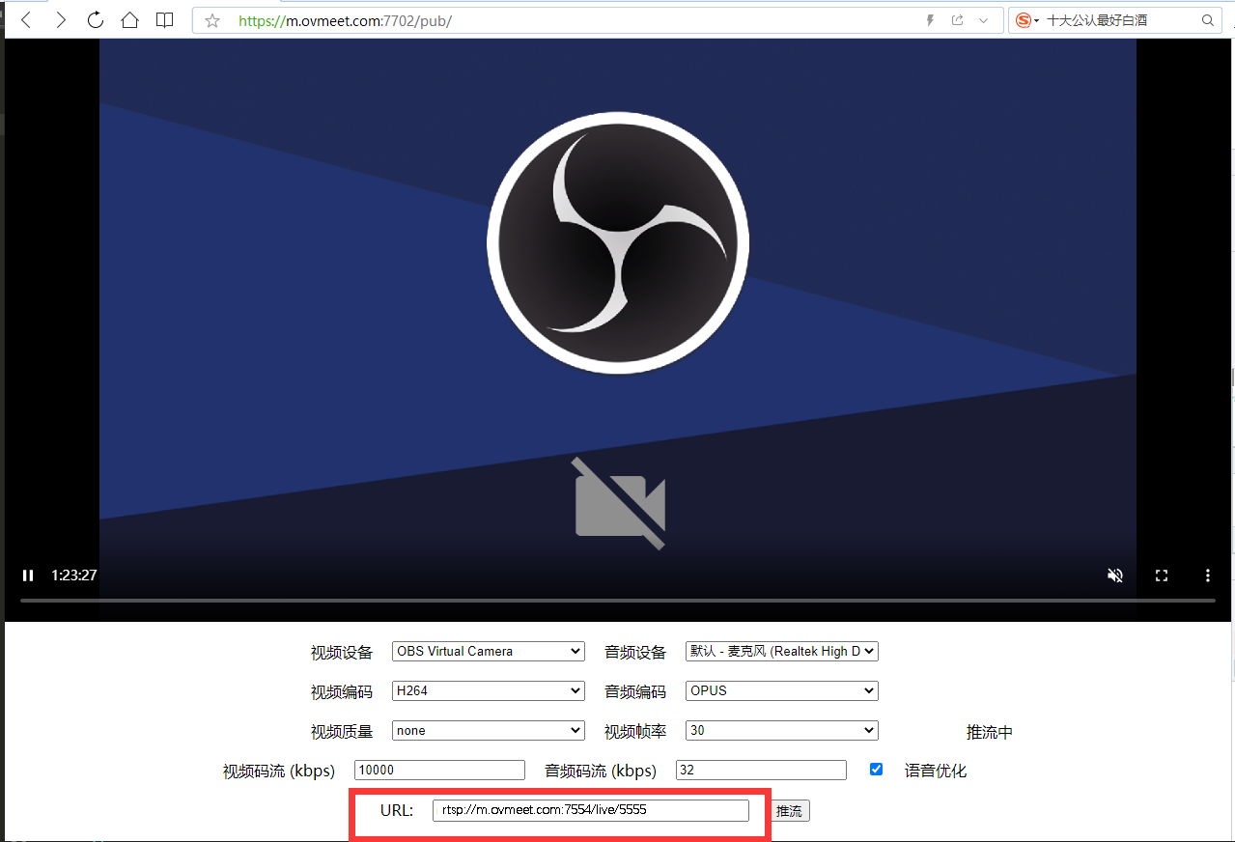Viewport: 1235px width, 842px height.
Task: Disable the 语音优化 checkbox
Action: pyautogui.click(x=875, y=769)
